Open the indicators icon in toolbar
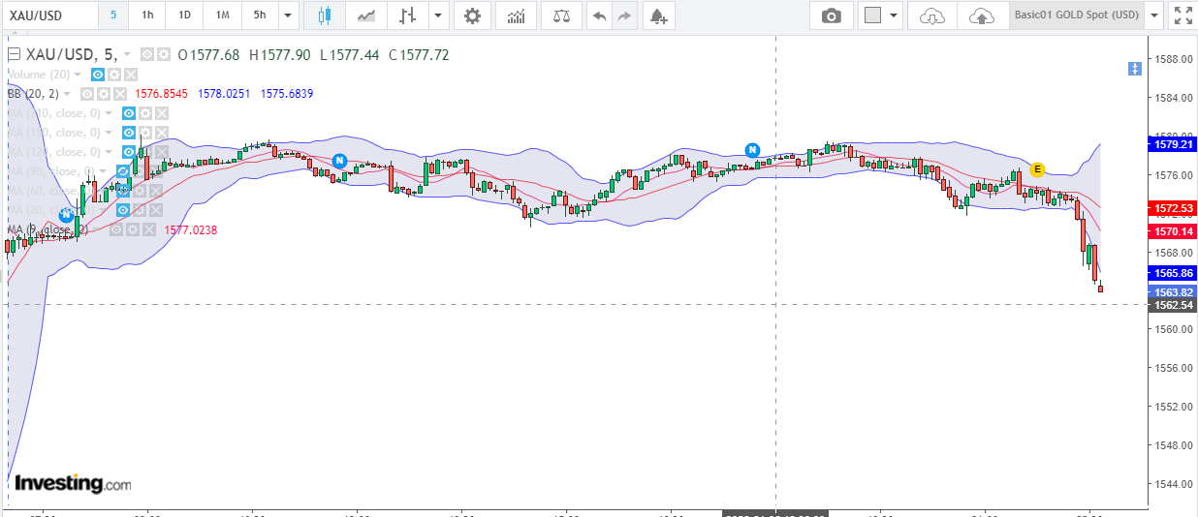 (x=517, y=15)
